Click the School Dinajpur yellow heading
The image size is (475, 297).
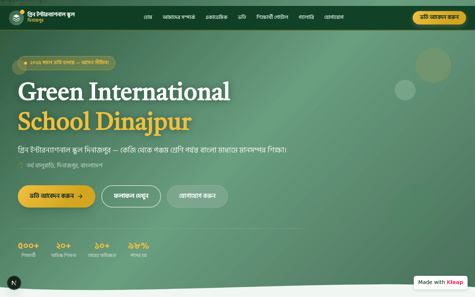[x=105, y=121]
